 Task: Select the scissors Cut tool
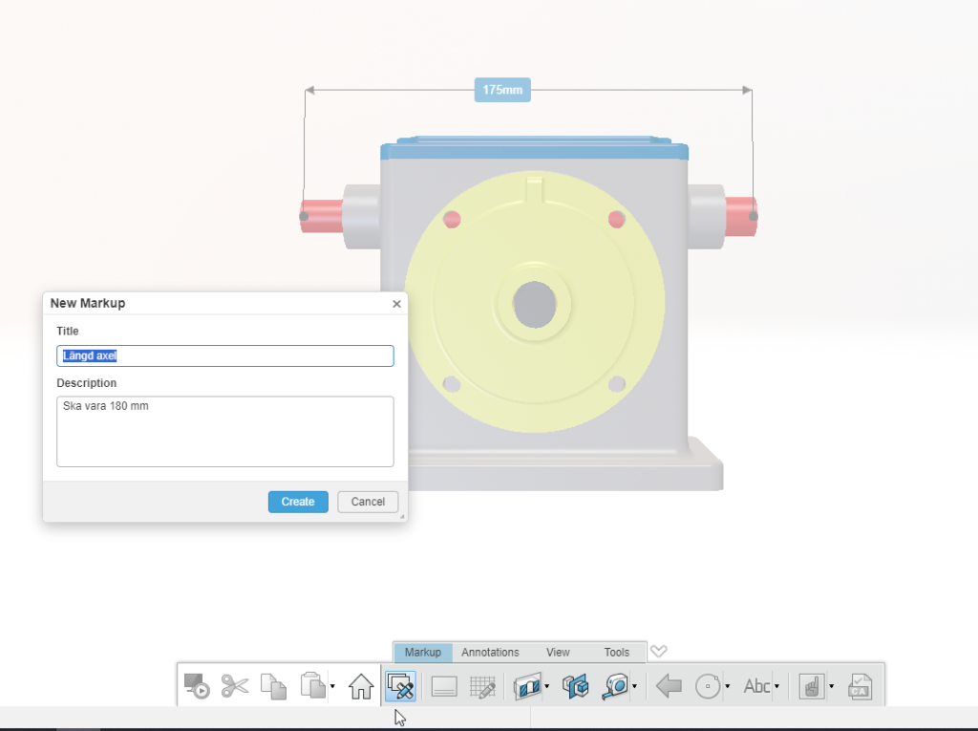(x=237, y=686)
